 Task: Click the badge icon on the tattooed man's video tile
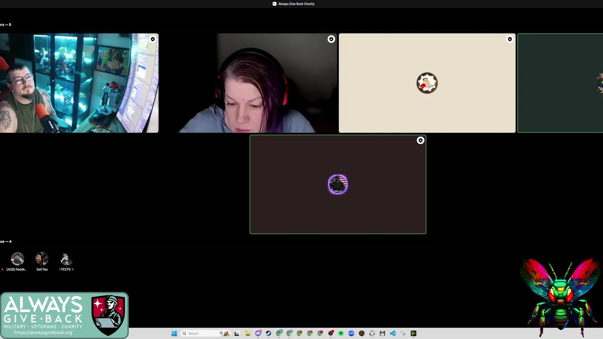[153, 40]
